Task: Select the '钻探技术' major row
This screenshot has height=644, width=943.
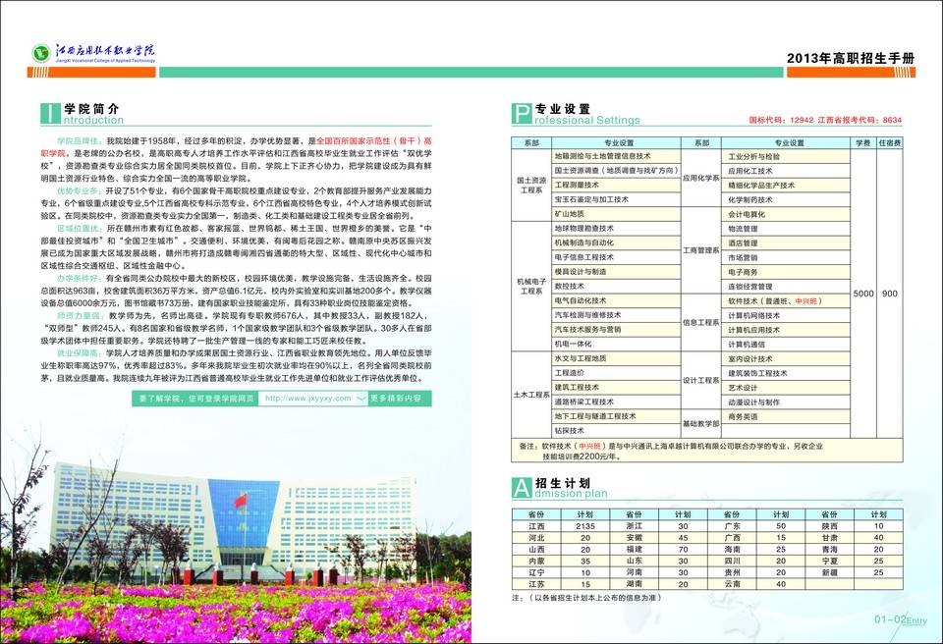Action: [617, 431]
